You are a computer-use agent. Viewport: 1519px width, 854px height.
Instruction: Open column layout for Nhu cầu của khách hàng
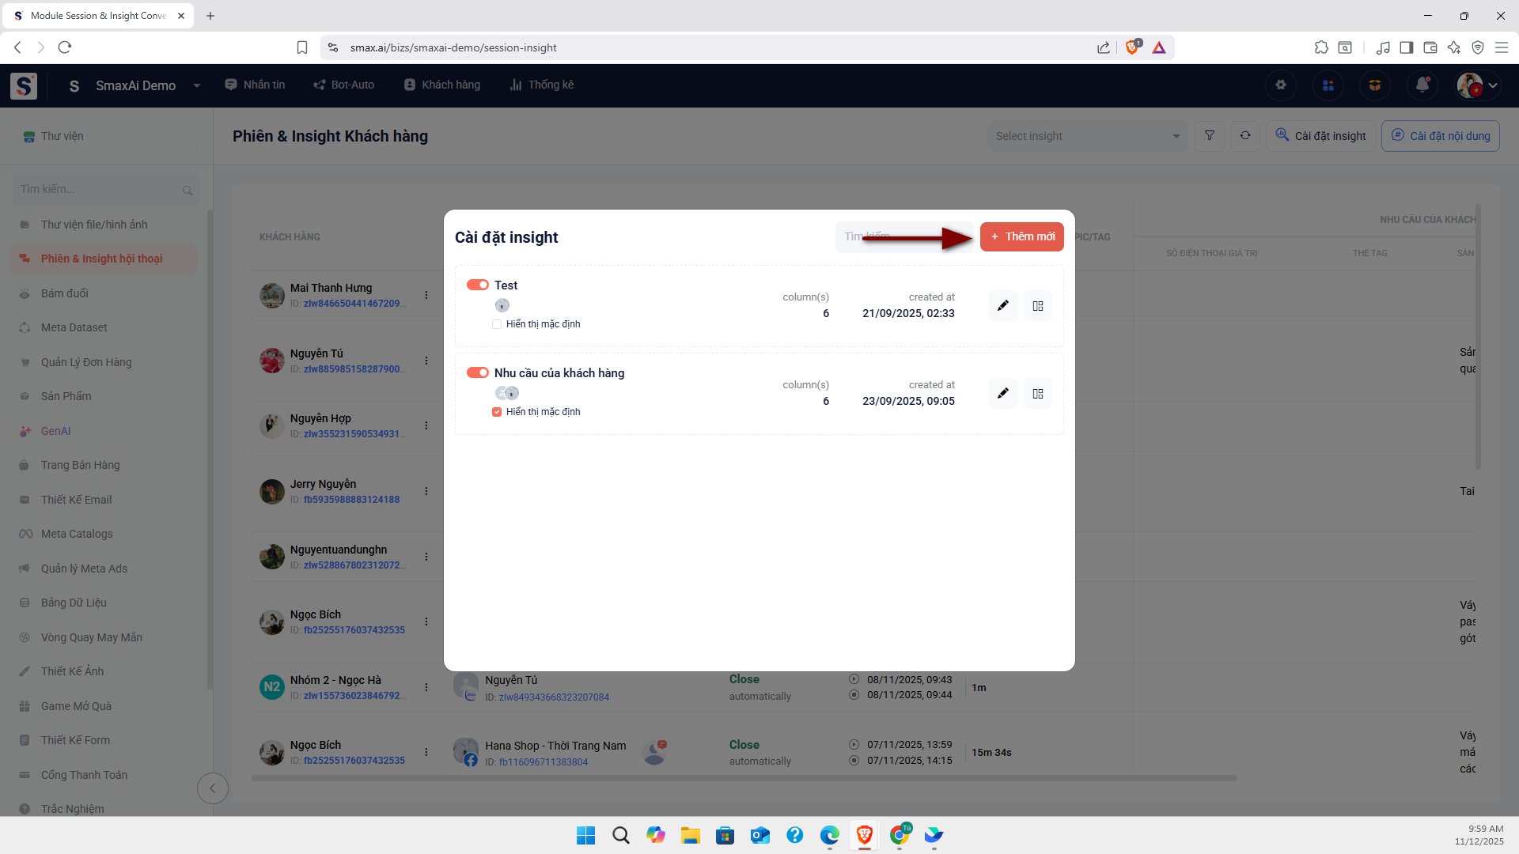click(x=1038, y=394)
